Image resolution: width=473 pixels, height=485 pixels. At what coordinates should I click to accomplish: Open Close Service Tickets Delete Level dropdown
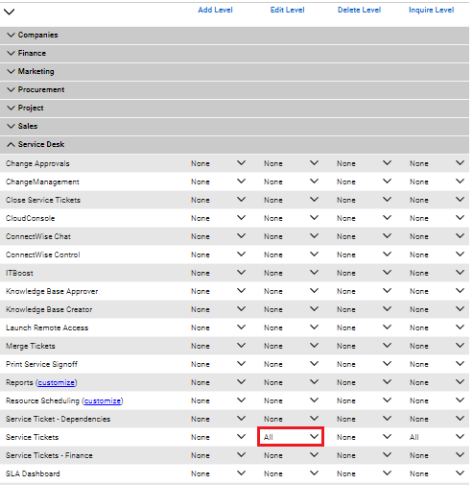[x=364, y=200]
